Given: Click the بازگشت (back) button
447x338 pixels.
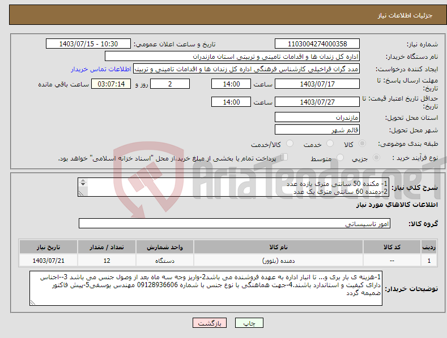Looking at the screenshot, I should coord(210,323).
